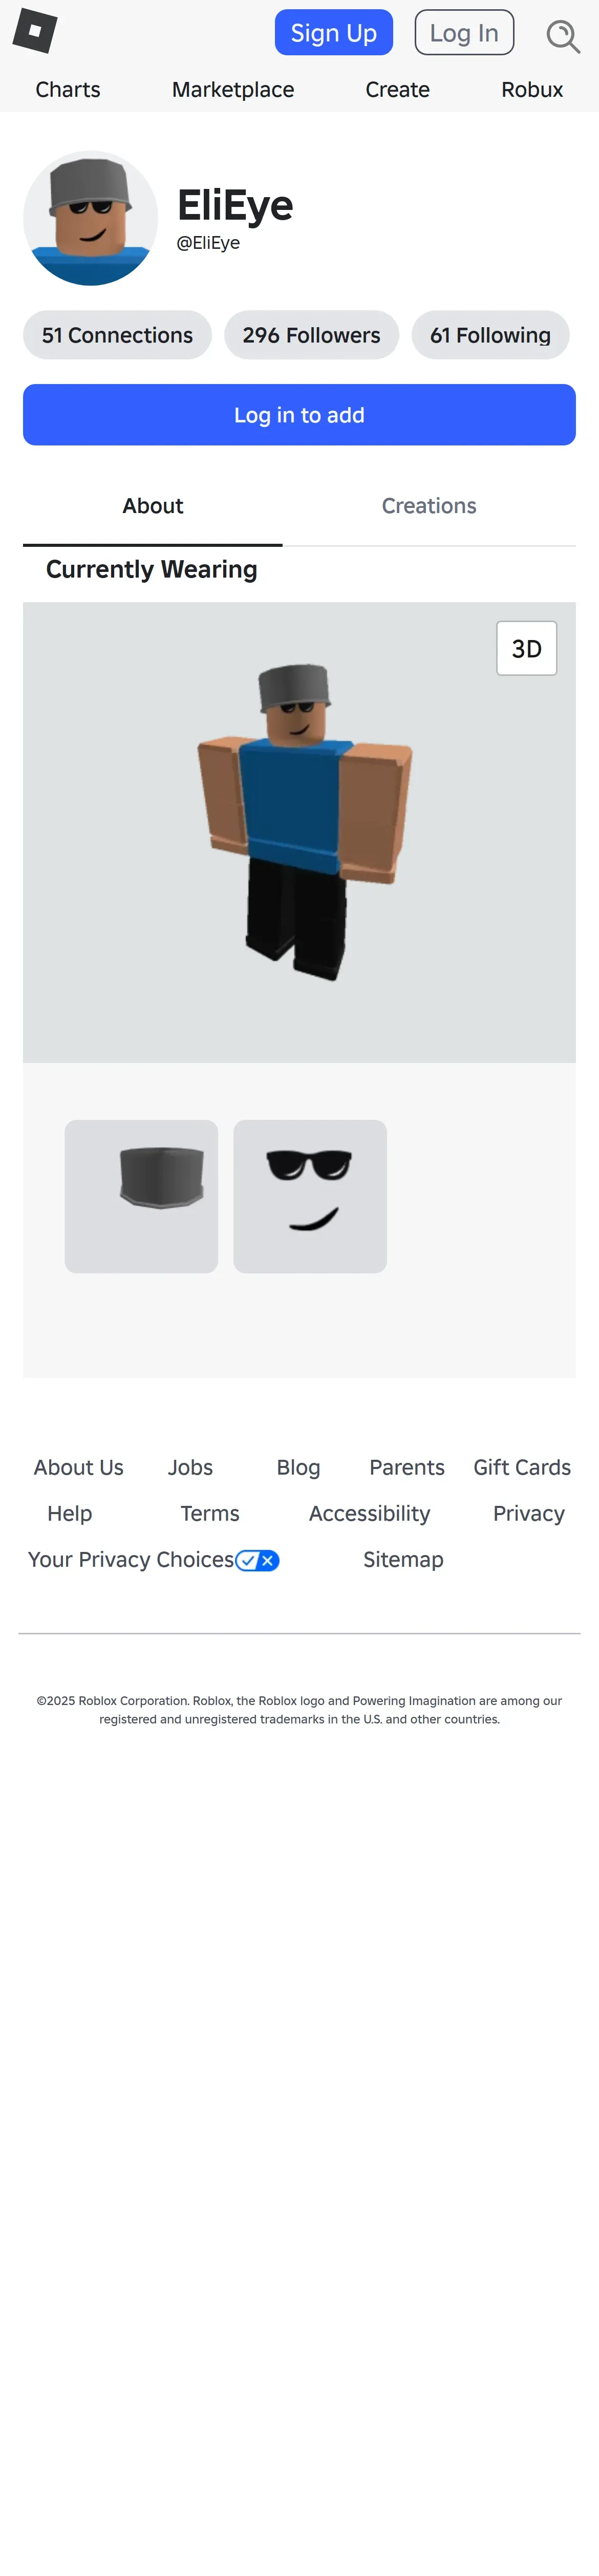Open the Gift Cards footer link
This screenshot has width=599, height=2576.
(x=522, y=1467)
